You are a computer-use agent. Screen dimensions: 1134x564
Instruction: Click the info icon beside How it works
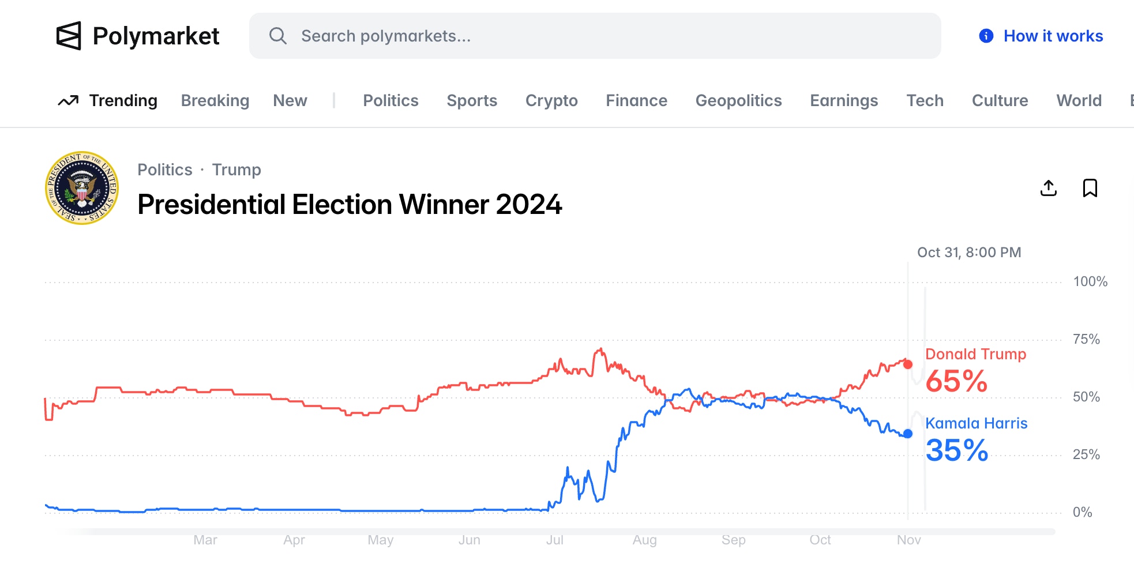coord(986,36)
